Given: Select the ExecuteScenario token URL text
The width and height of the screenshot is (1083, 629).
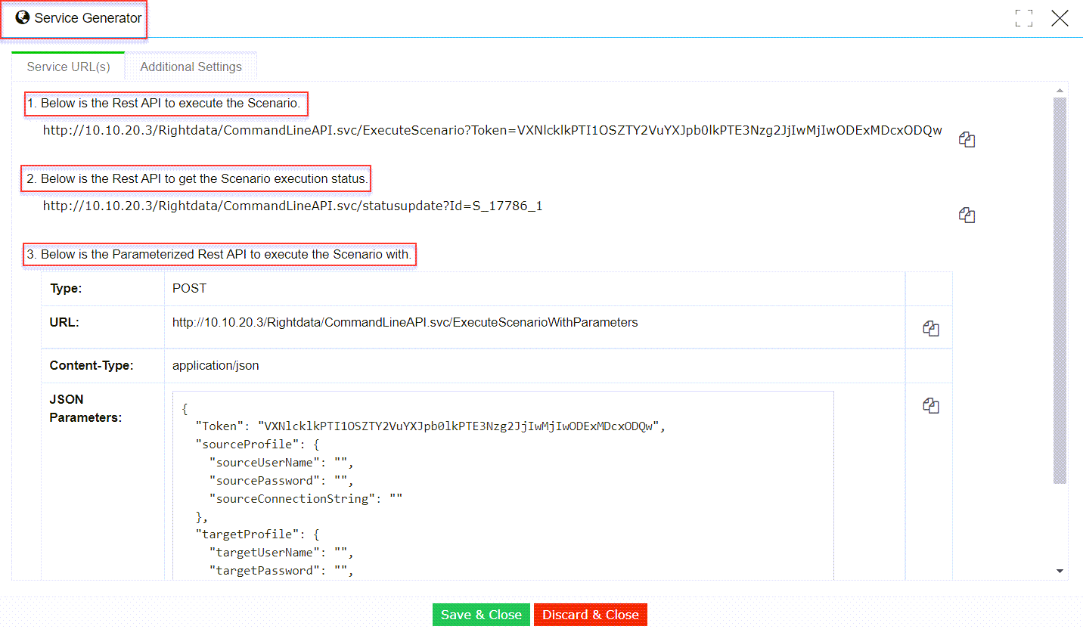Looking at the screenshot, I should (x=492, y=130).
